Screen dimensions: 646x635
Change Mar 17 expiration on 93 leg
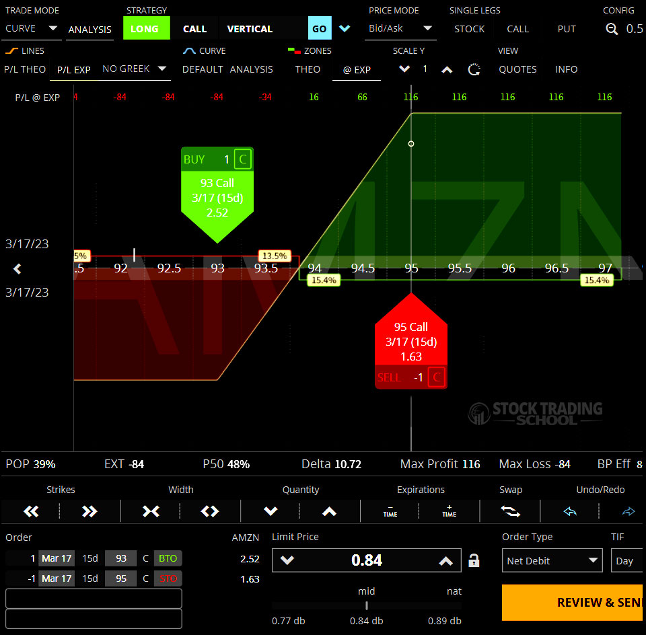57,558
